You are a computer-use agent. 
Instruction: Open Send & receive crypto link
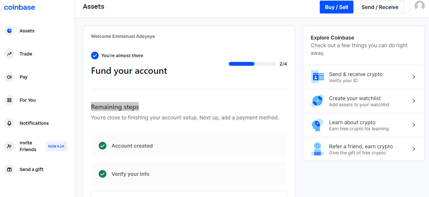(x=364, y=77)
